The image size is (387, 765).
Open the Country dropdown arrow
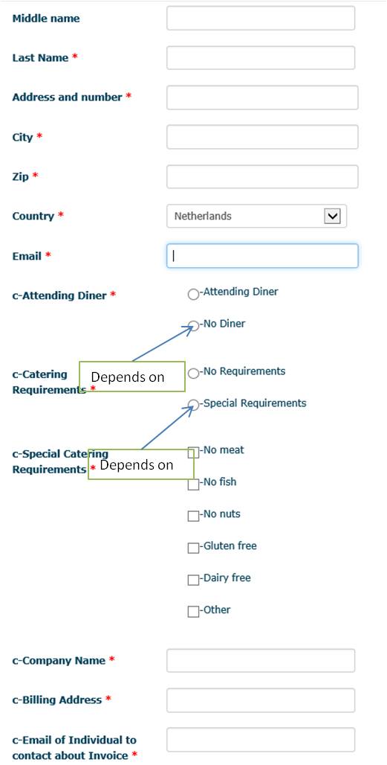(332, 216)
